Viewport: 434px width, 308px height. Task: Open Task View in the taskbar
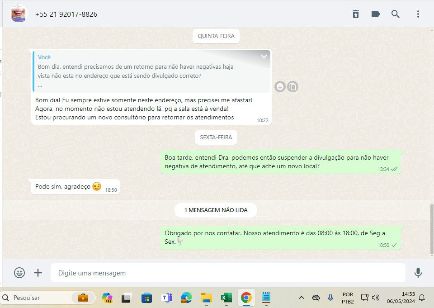pyautogui.click(x=127, y=298)
